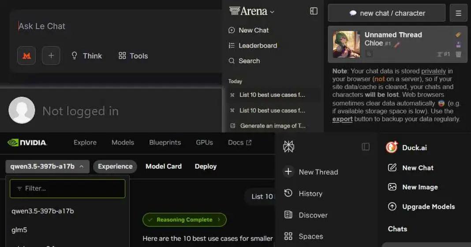
Task: Open the GPUs menu on the NVIDIA site
Action: [204, 143]
